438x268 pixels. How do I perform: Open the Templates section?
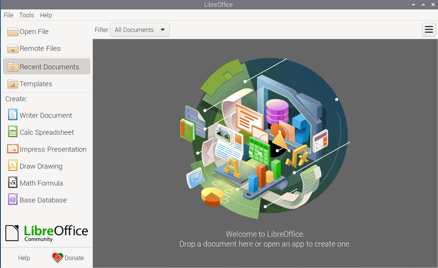coord(35,84)
